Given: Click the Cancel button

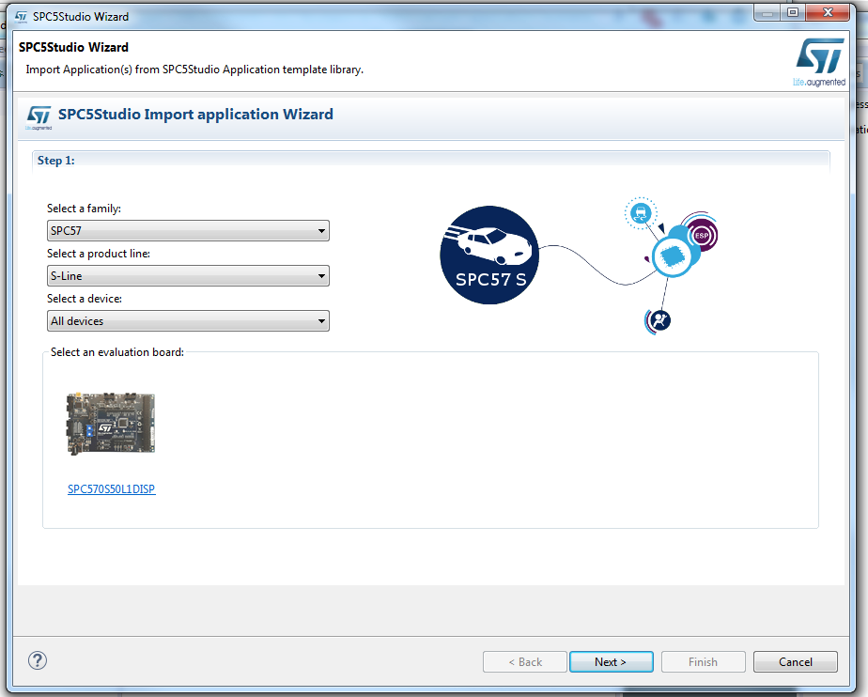Looking at the screenshot, I should (796, 662).
